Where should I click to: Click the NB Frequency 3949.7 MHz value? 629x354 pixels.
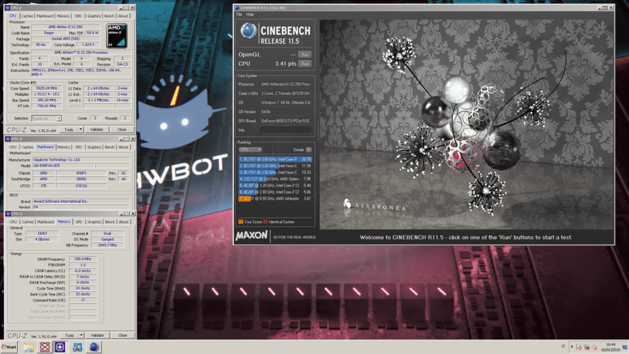click(107, 245)
